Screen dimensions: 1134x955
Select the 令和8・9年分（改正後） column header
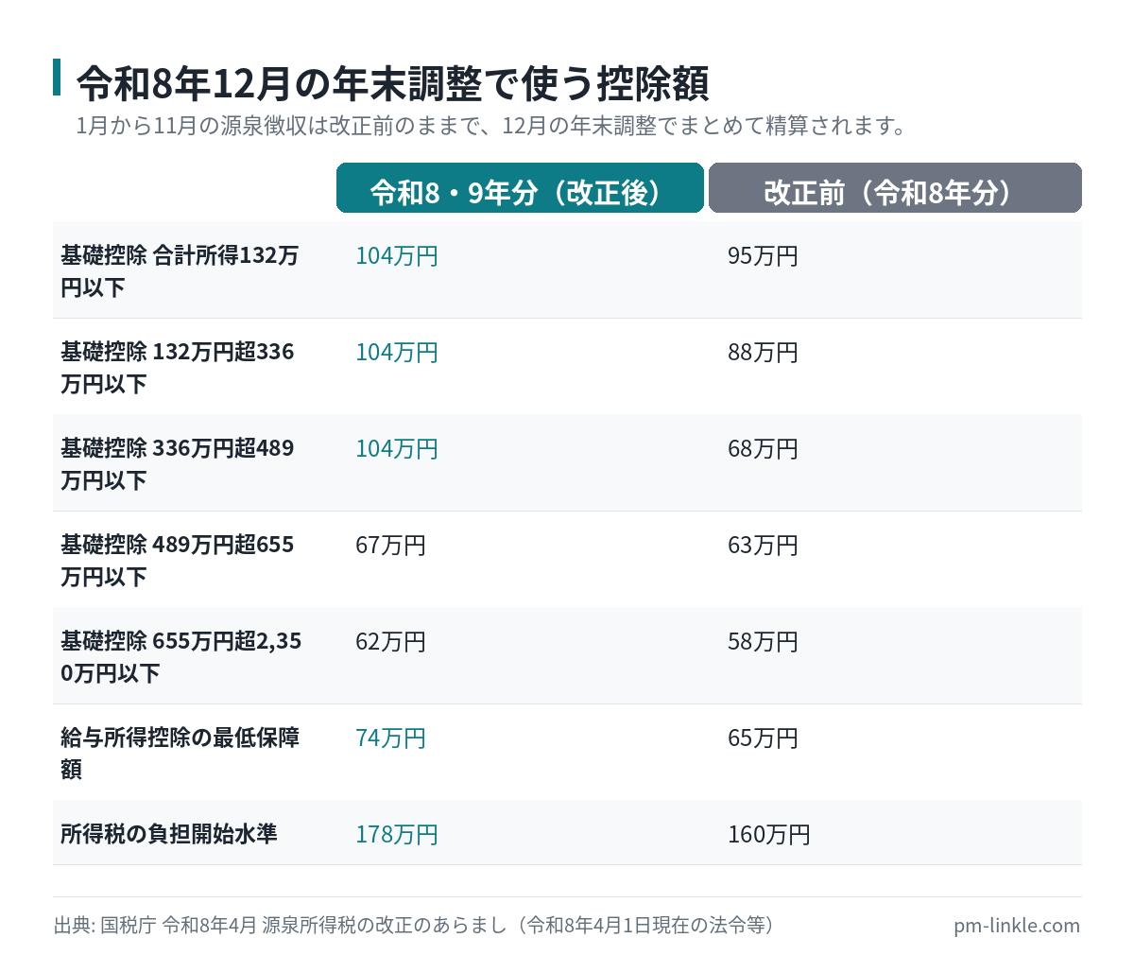(x=520, y=188)
